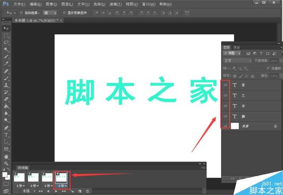
Task: Open the 永远 loop options dropdown
Action: click(29, 191)
